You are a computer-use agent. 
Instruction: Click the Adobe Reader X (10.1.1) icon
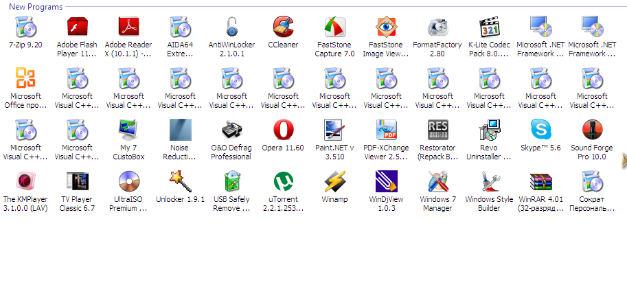click(x=128, y=27)
